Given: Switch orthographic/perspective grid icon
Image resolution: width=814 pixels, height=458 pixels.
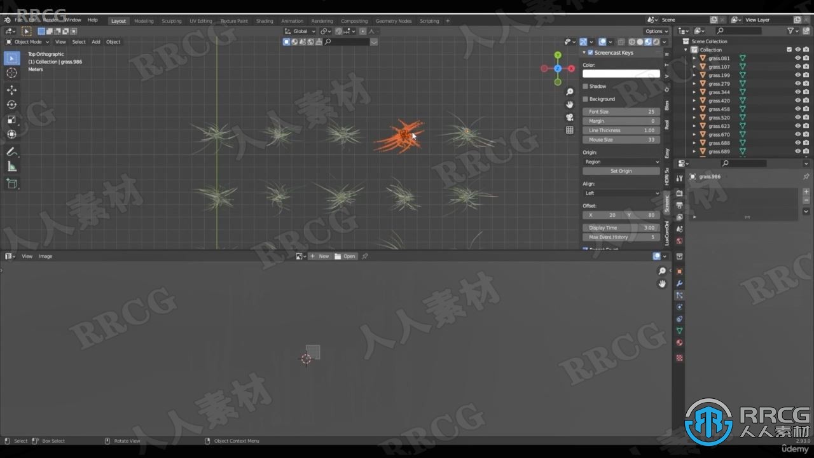Looking at the screenshot, I should click(569, 130).
